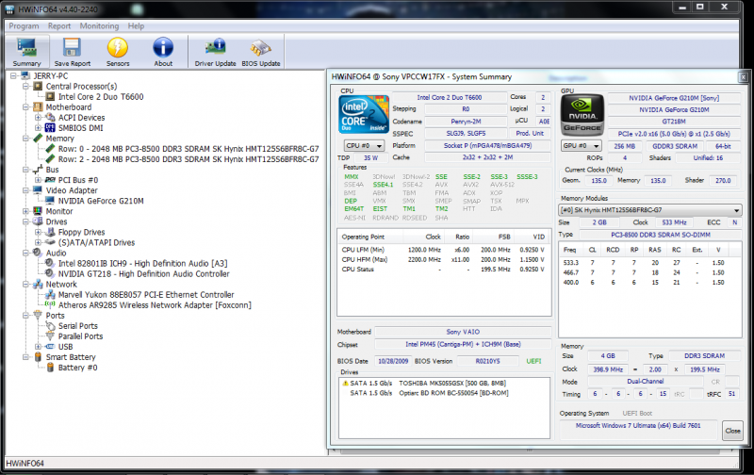Click the Smart Battery icon

38,357
